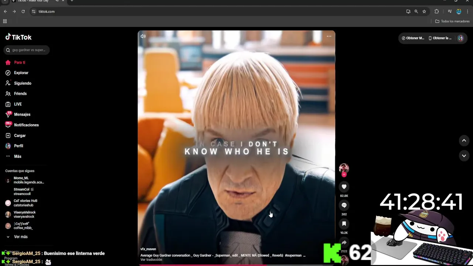The width and height of the screenshot is (473, 266).
Task: Toggle the video mute speaker icon
Action: 143,36
